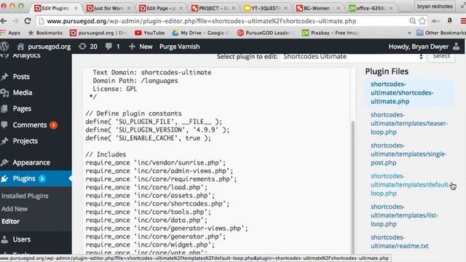466x262 pixels.
Task: Open the Comments sidebar item
Action: point(30,125)
